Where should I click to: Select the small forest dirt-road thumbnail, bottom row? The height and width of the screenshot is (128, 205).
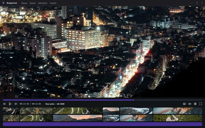11,118
